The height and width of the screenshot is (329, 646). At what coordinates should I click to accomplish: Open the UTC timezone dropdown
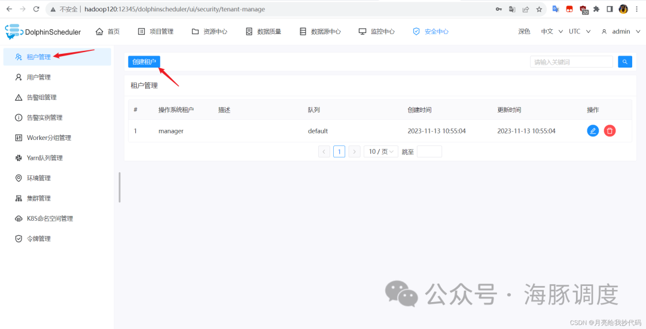click(x=580, y=31)
